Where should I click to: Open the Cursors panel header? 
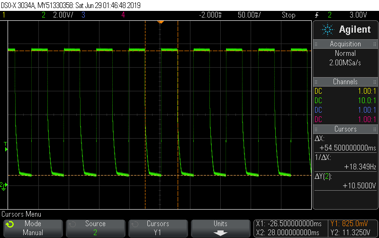[345, 129]
